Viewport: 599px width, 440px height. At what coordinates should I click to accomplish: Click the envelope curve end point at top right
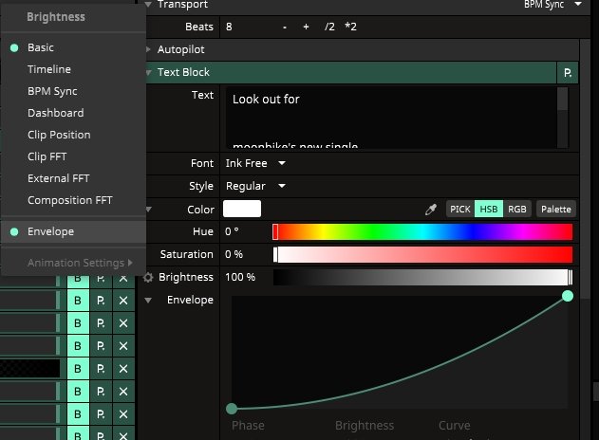(568, 297)
